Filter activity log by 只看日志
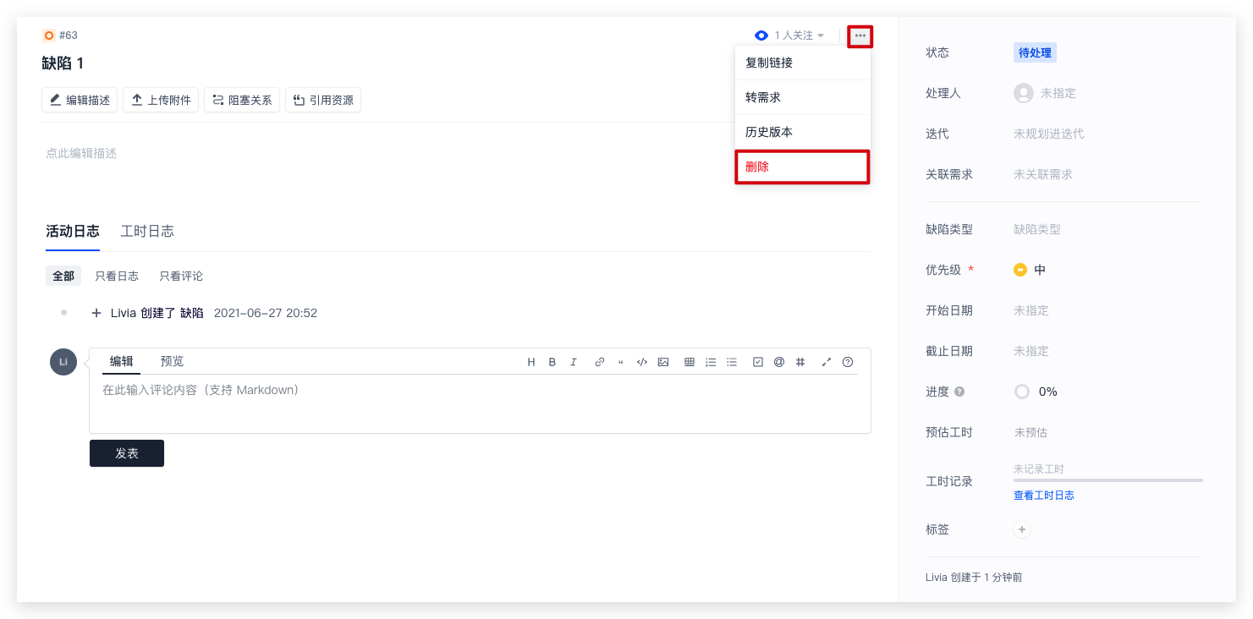Image resolution: width=1253 pixels, height=619 pixels. click(117, 276)
